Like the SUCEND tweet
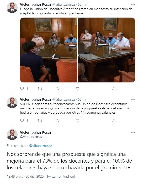141x184 pixels. (x=58, y=121)
